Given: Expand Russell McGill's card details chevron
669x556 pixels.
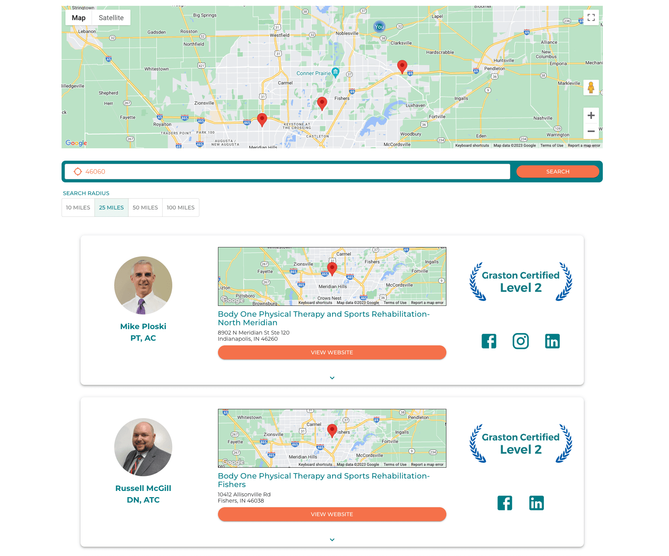Looking at the screenshot, I should (332, 540).
